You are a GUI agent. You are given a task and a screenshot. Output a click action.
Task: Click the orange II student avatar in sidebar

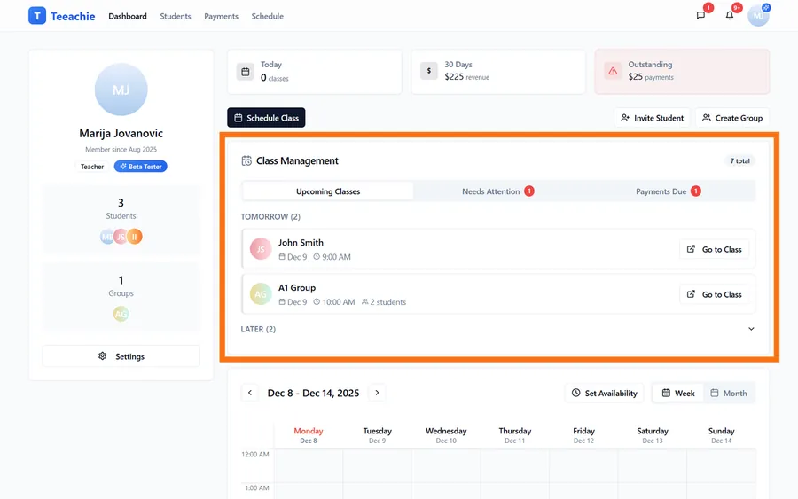click(x=135, y=237)
